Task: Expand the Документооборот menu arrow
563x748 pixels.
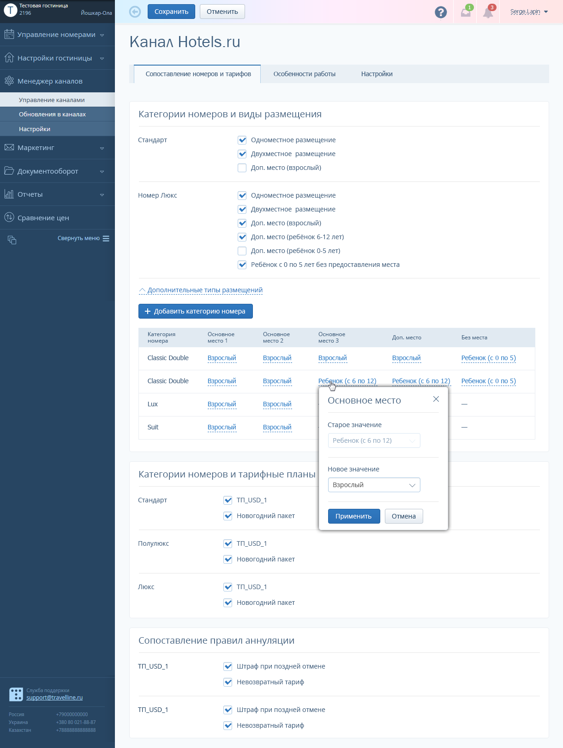Action: coord(102,171)
